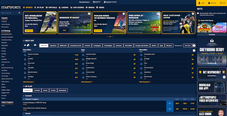Click the FAQ question mark icon
The width and height of the screenshot is (227, 116).
pyautogui.click(x=221, y=3)
